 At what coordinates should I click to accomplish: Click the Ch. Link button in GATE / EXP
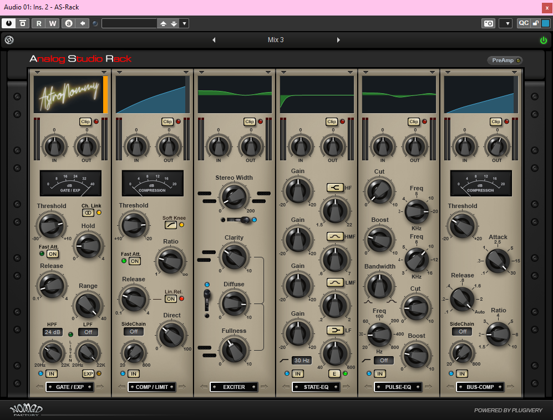coord(88,212)
